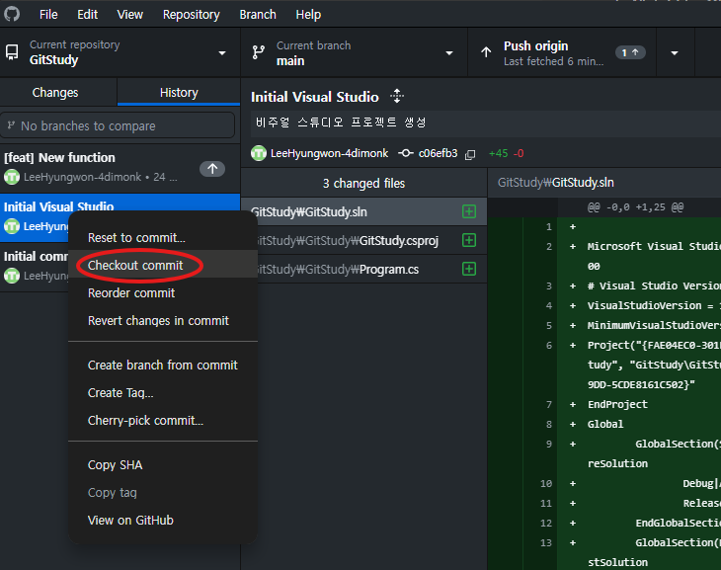Screen dimensions: 721x570
Task: Select the GitStudy.sln changed file
Action: click(363, 211)
